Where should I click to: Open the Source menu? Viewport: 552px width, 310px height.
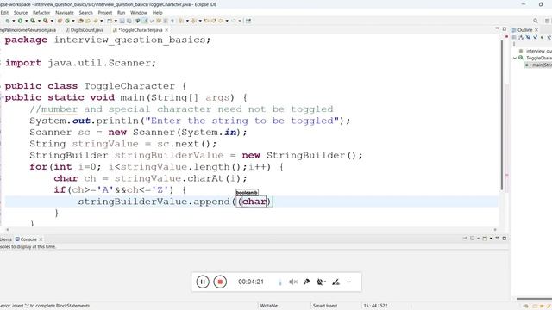[21, 13]
